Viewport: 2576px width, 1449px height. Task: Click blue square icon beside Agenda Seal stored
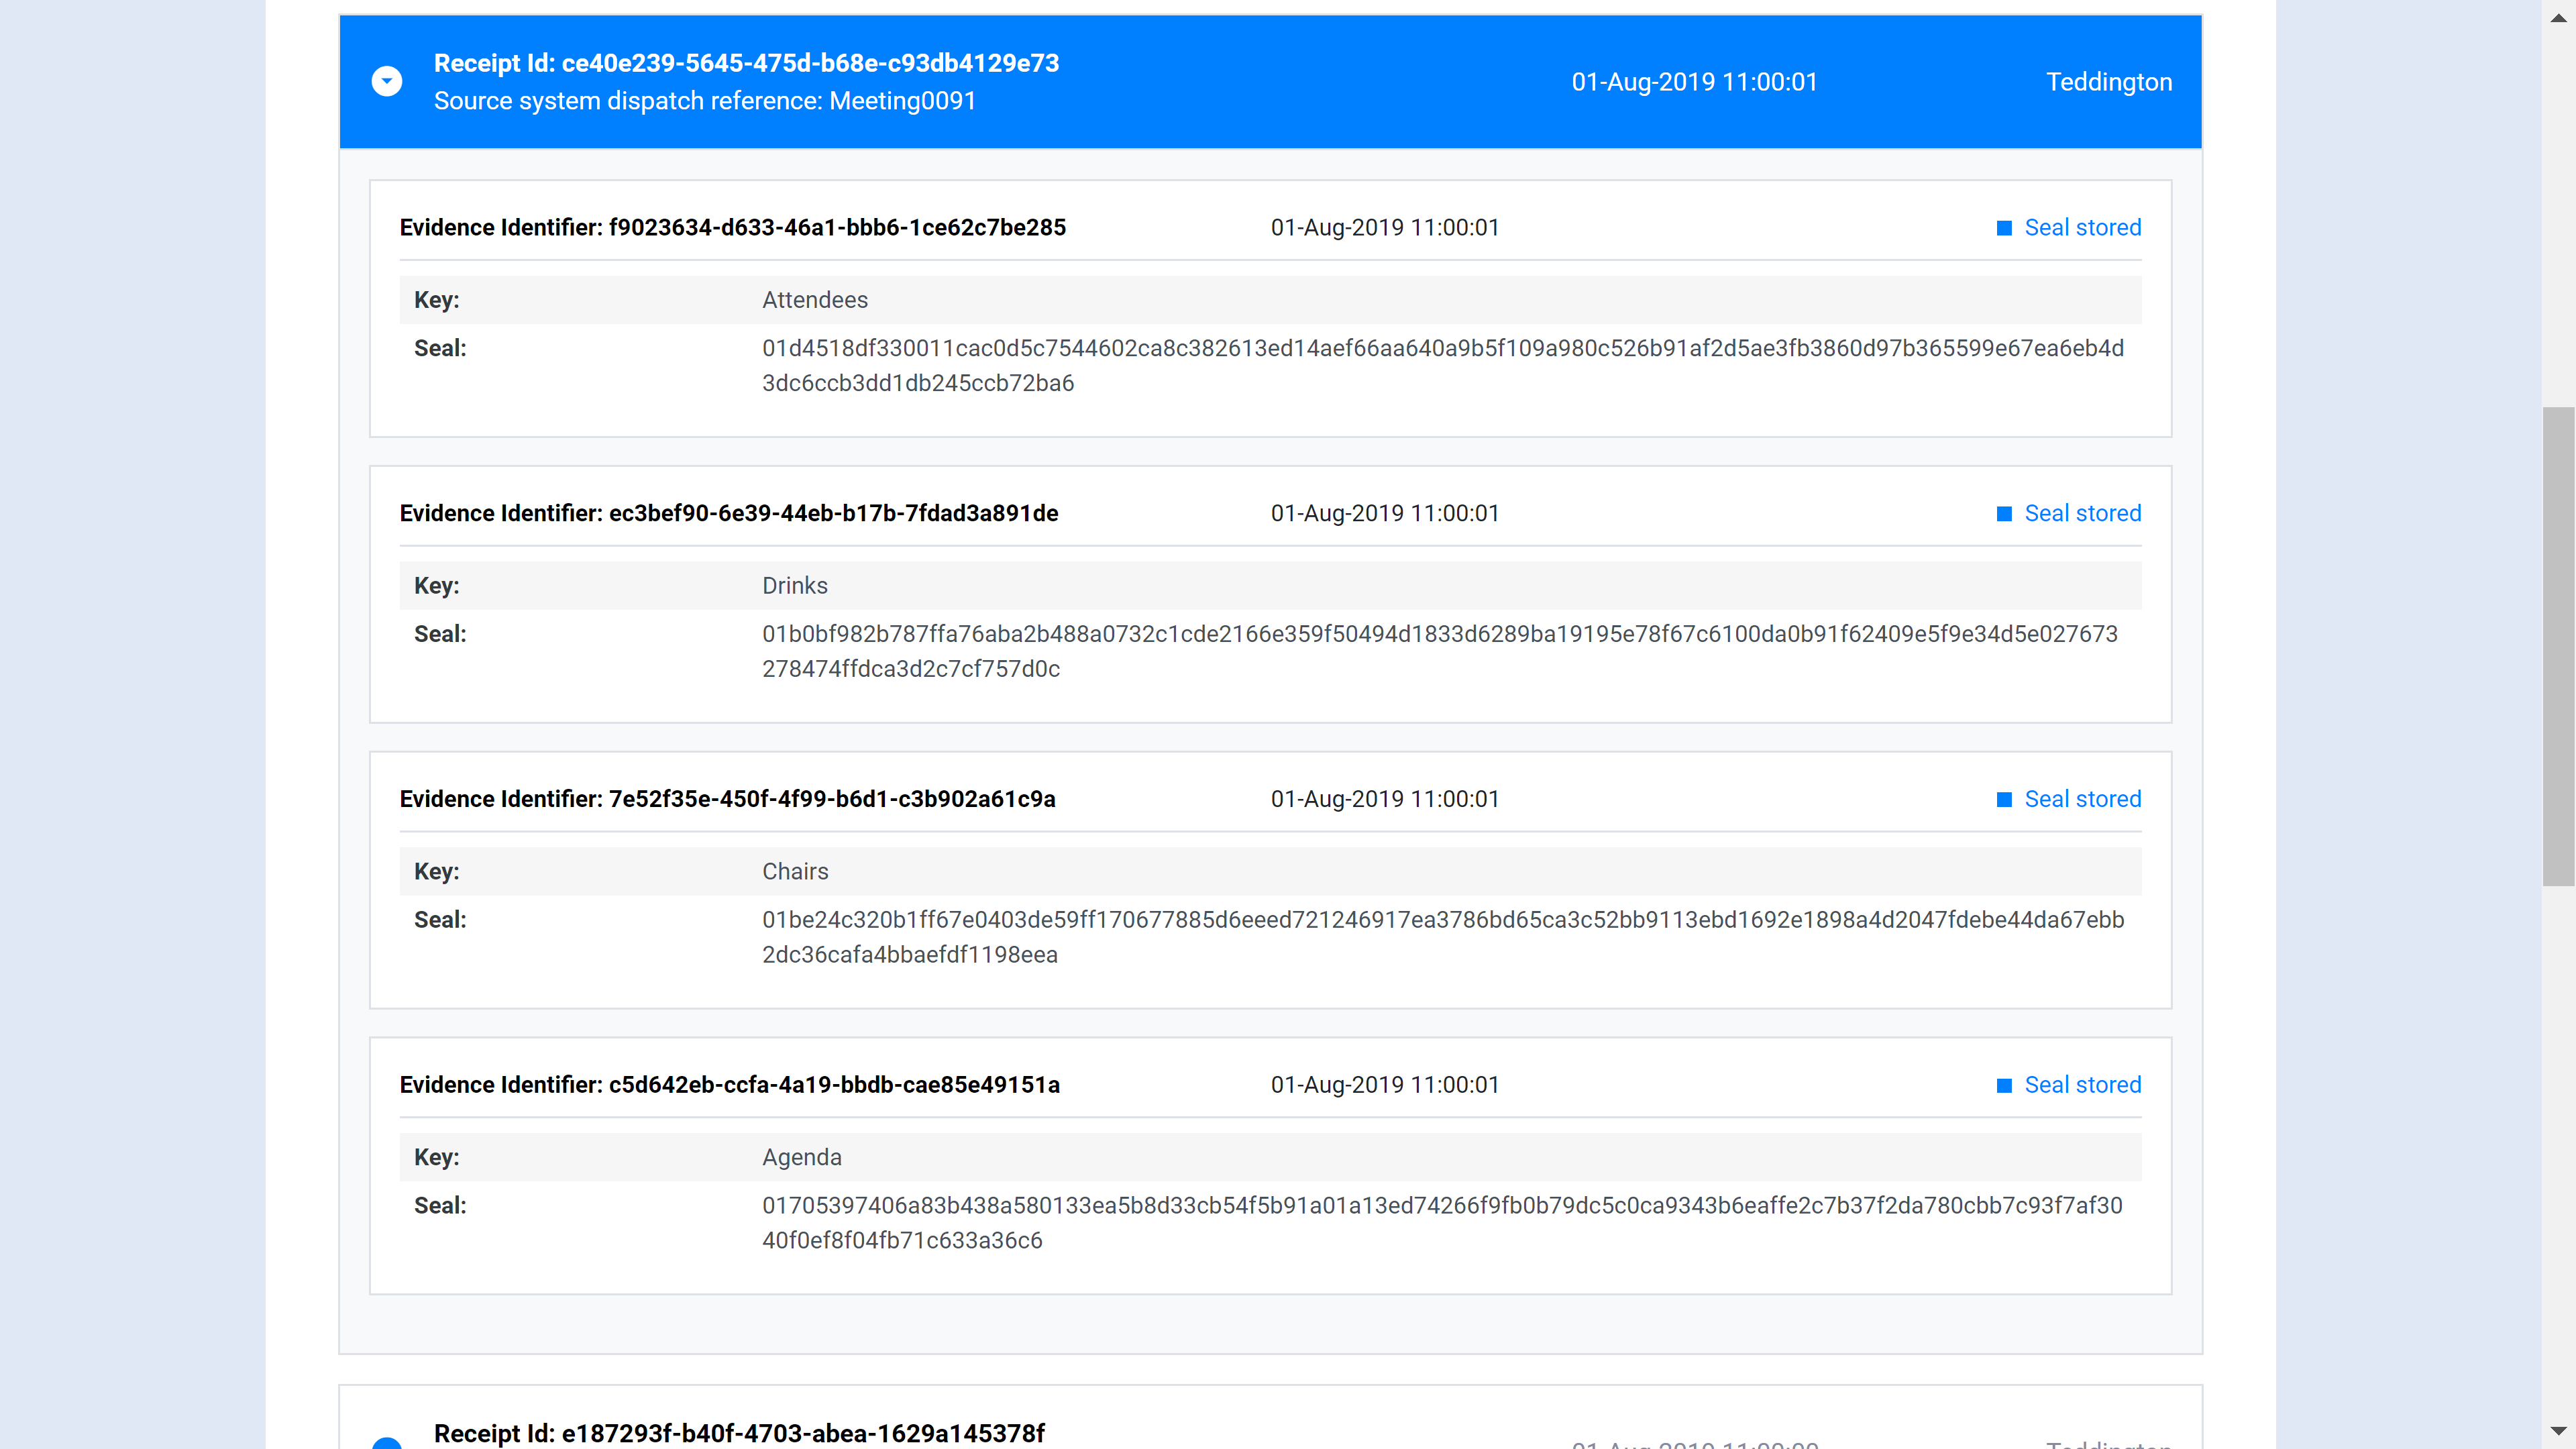tap(2004, 1086)
